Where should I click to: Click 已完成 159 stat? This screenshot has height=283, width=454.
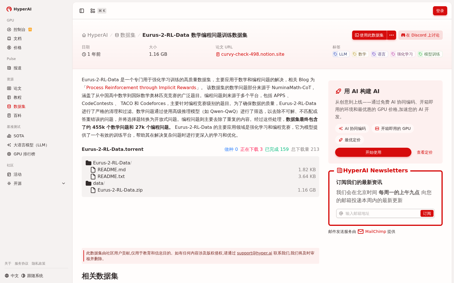pos(277,149)
